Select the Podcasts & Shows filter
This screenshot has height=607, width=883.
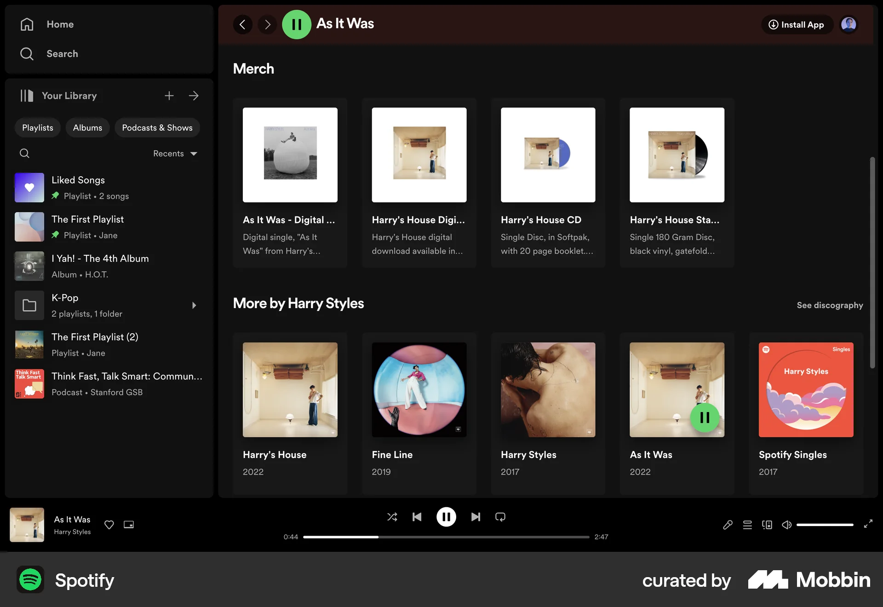[x=157, y=127]
